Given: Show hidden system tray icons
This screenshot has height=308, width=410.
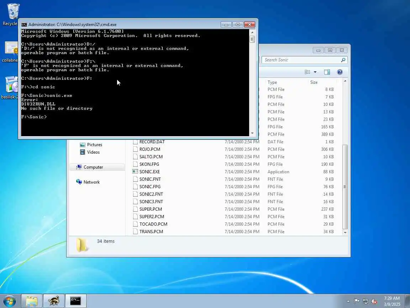Looking at the screenshot, I should [348, 301].
